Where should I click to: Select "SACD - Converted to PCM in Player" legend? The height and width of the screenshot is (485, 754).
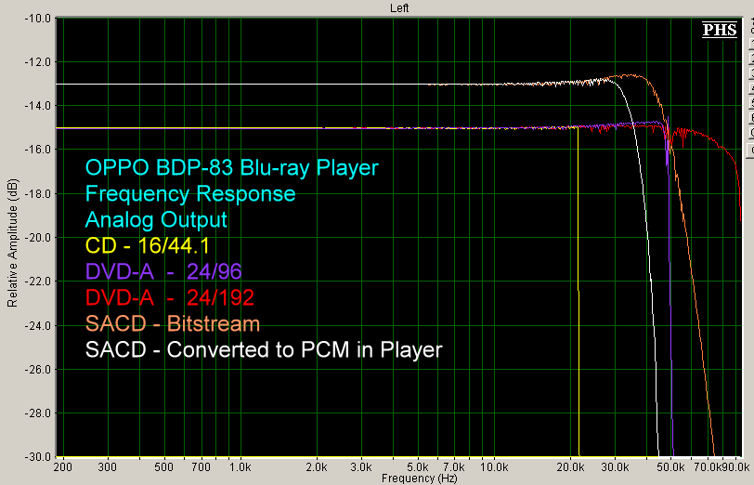(264, 349)
